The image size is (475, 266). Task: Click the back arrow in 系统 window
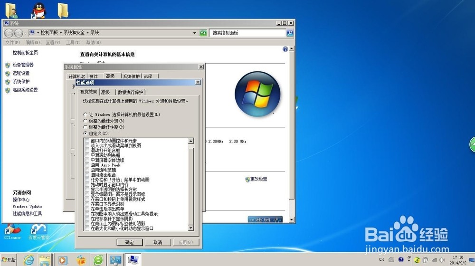pos(9,33)
